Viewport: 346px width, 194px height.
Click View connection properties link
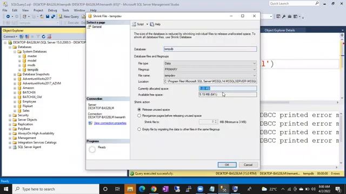click(x=110, y=123)
